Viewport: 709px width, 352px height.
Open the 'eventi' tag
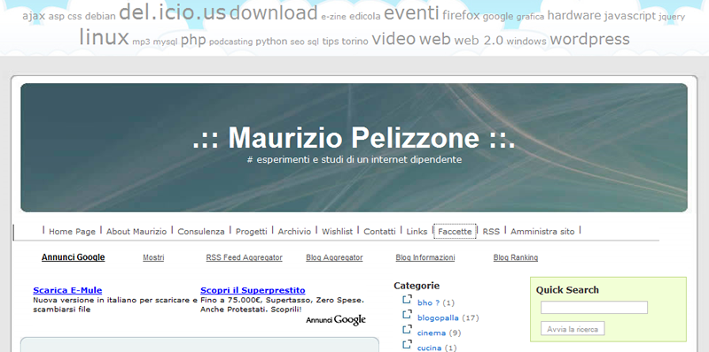pos(411,13)
